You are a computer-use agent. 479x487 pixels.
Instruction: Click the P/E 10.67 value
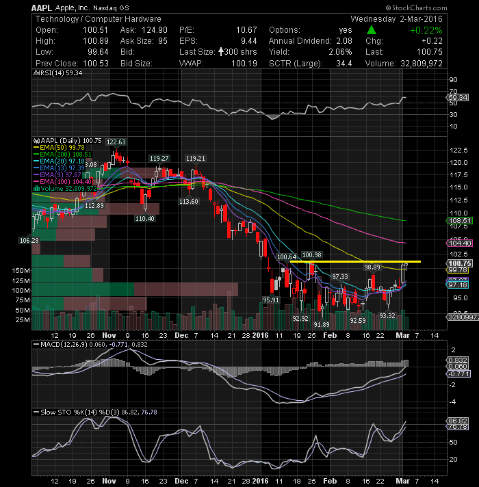pyautogui.click(x=246, y=30)
